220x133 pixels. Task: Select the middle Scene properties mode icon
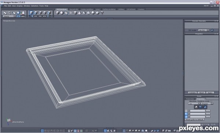point(201,107)
